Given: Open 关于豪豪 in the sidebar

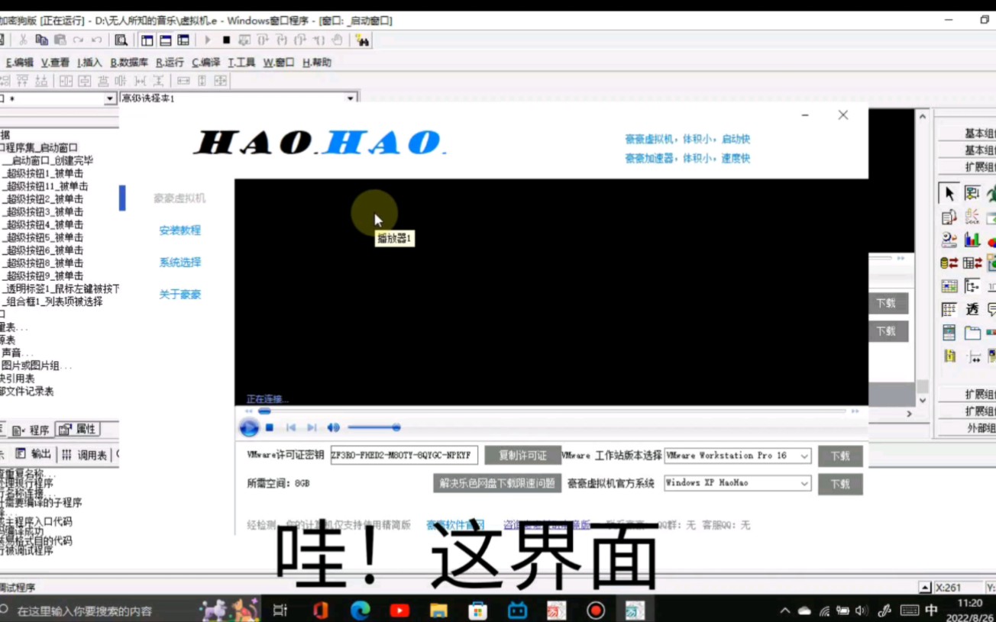Looking at the screenshot, I should click(179, 295).
